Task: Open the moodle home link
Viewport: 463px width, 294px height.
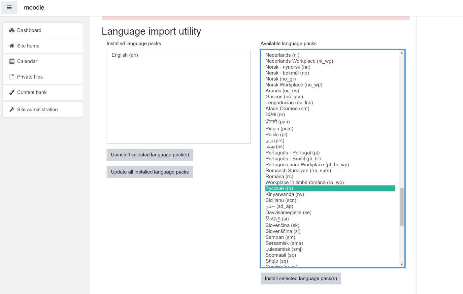Action: pos(34,8)
